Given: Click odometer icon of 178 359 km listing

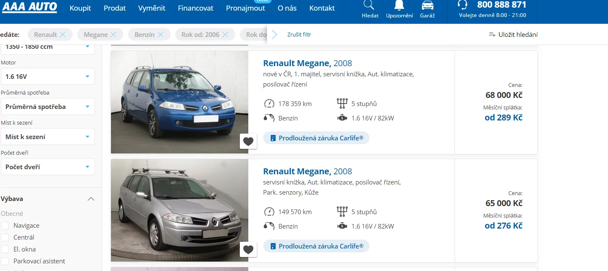Looking at the screenshot, I should pos(269,103).
